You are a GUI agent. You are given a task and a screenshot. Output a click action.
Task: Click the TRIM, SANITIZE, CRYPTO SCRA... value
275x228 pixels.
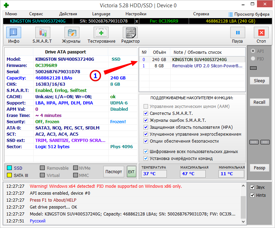(70, 141)
